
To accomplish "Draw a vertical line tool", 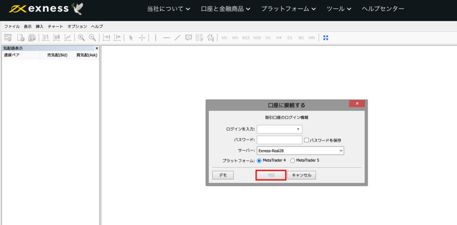I will (x=156, y=37).
